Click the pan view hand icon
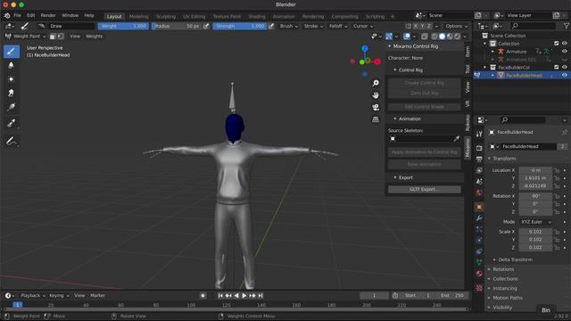 point(376,95)
